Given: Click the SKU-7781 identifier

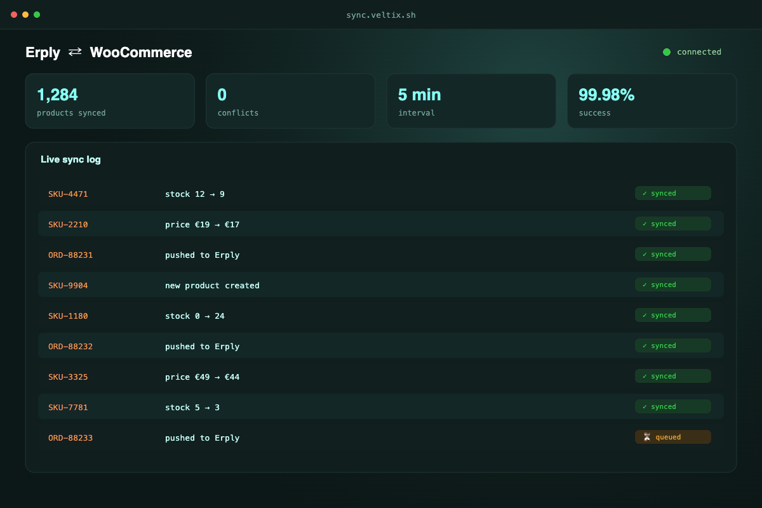Looking at the screenshot, I should [68, 408].
